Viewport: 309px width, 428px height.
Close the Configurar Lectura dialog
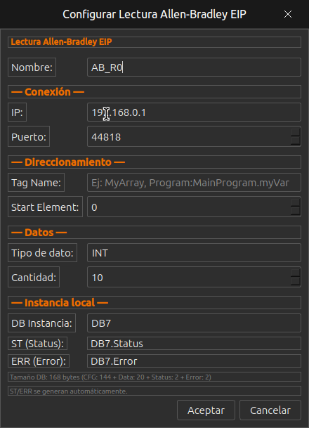(288, 14)
